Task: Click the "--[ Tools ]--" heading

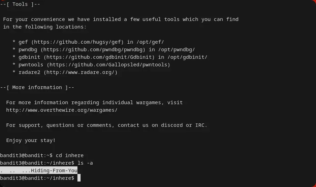Action: click(x=20, y=4)
